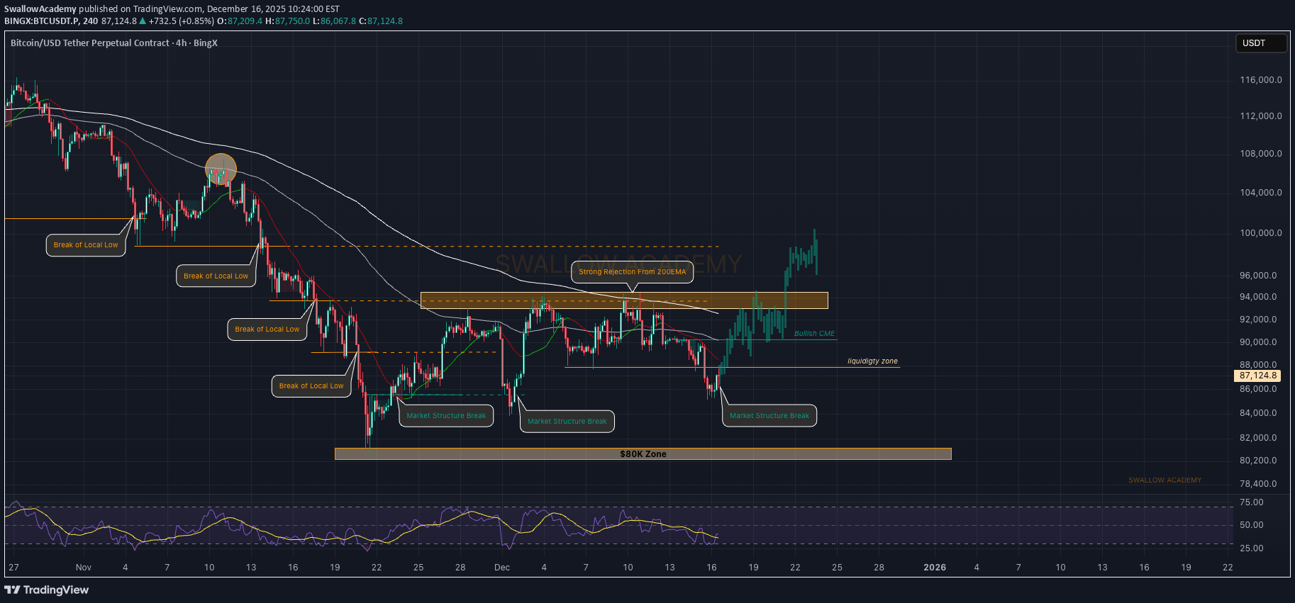The height and width of the screenshot is (603, 1295).
Task: Click the TradingView logo icon
Action: 12,590
